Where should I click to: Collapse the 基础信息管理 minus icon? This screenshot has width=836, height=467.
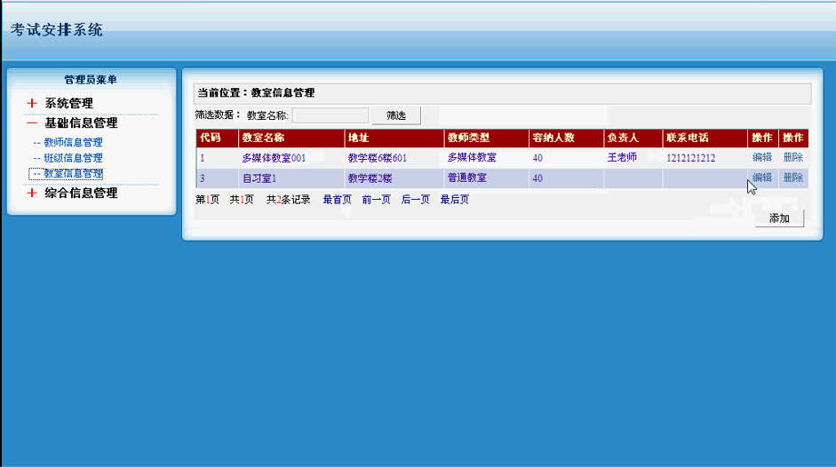tap(32, 123)
